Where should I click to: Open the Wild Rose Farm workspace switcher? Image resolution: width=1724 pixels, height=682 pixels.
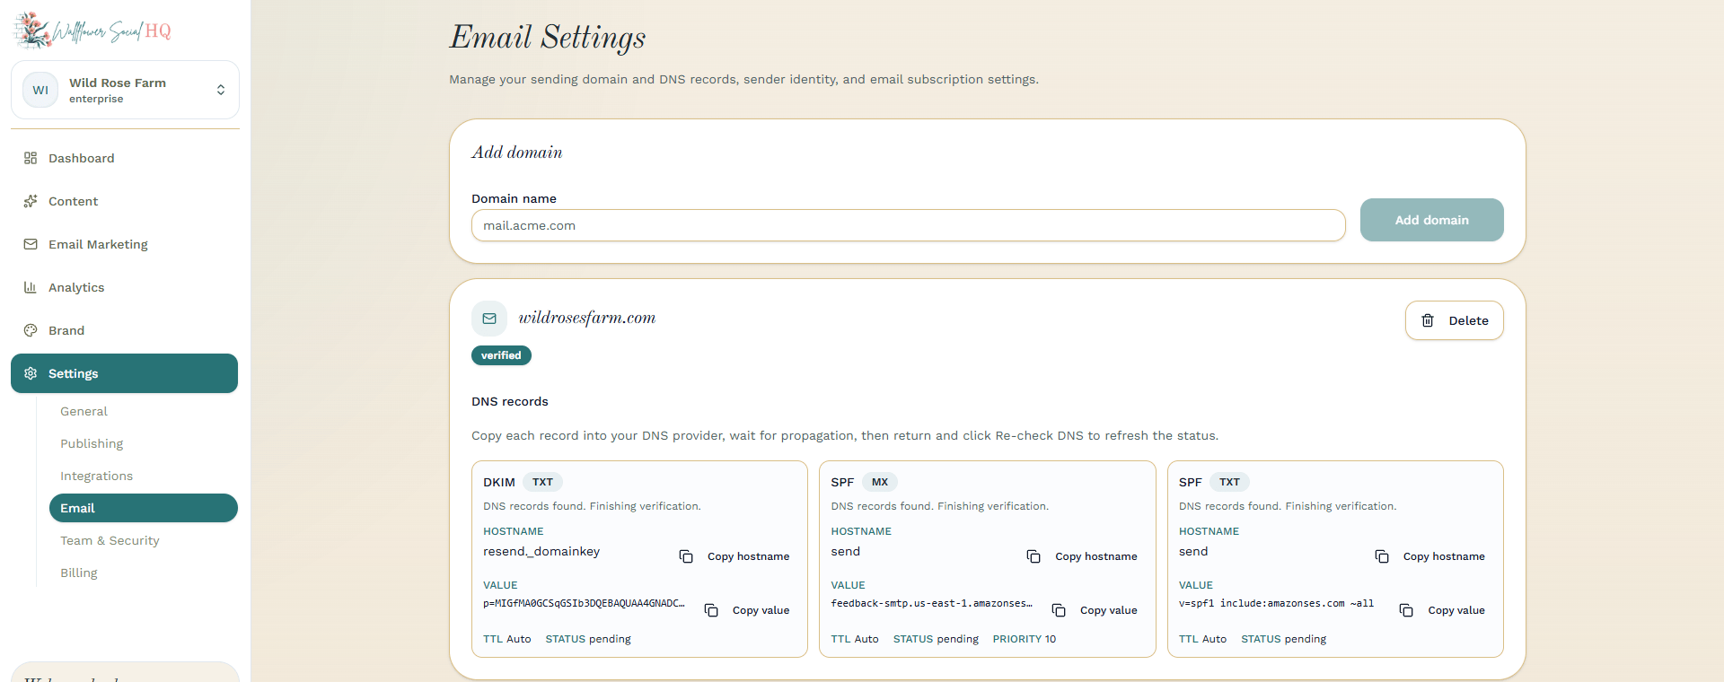(x=125, y=90)
